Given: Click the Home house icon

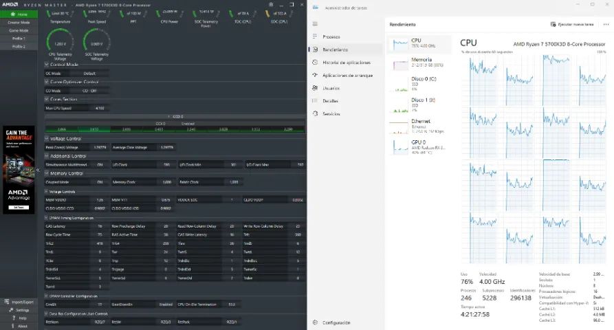Looking at the screenshot, I should (x=13, y=14).
